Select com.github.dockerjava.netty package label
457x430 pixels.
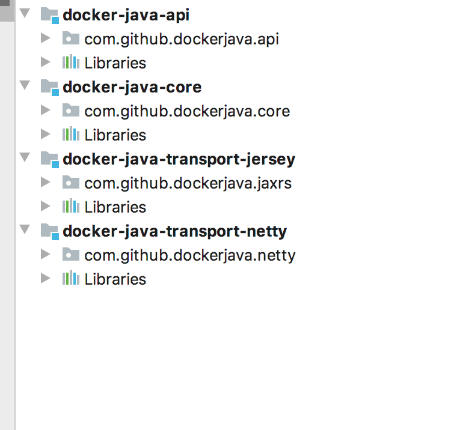190,256
